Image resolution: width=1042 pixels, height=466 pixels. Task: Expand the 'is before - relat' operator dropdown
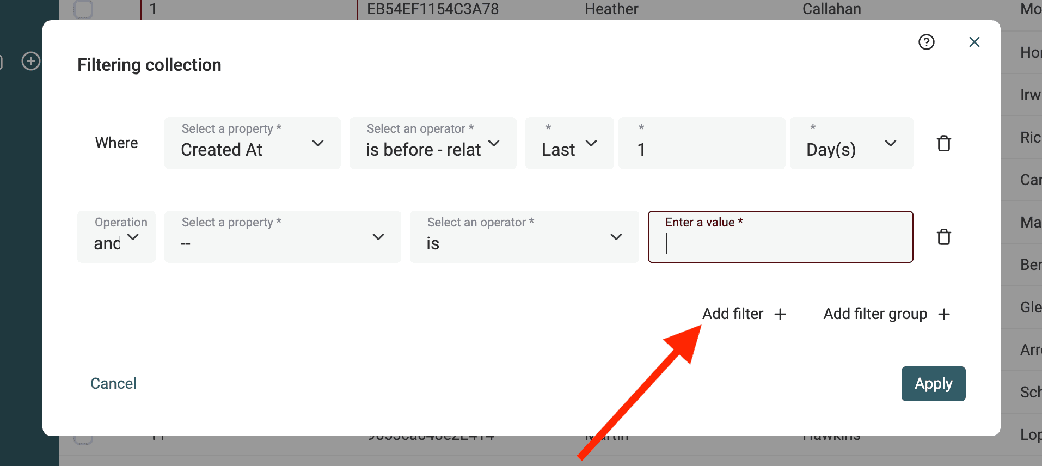432,143
